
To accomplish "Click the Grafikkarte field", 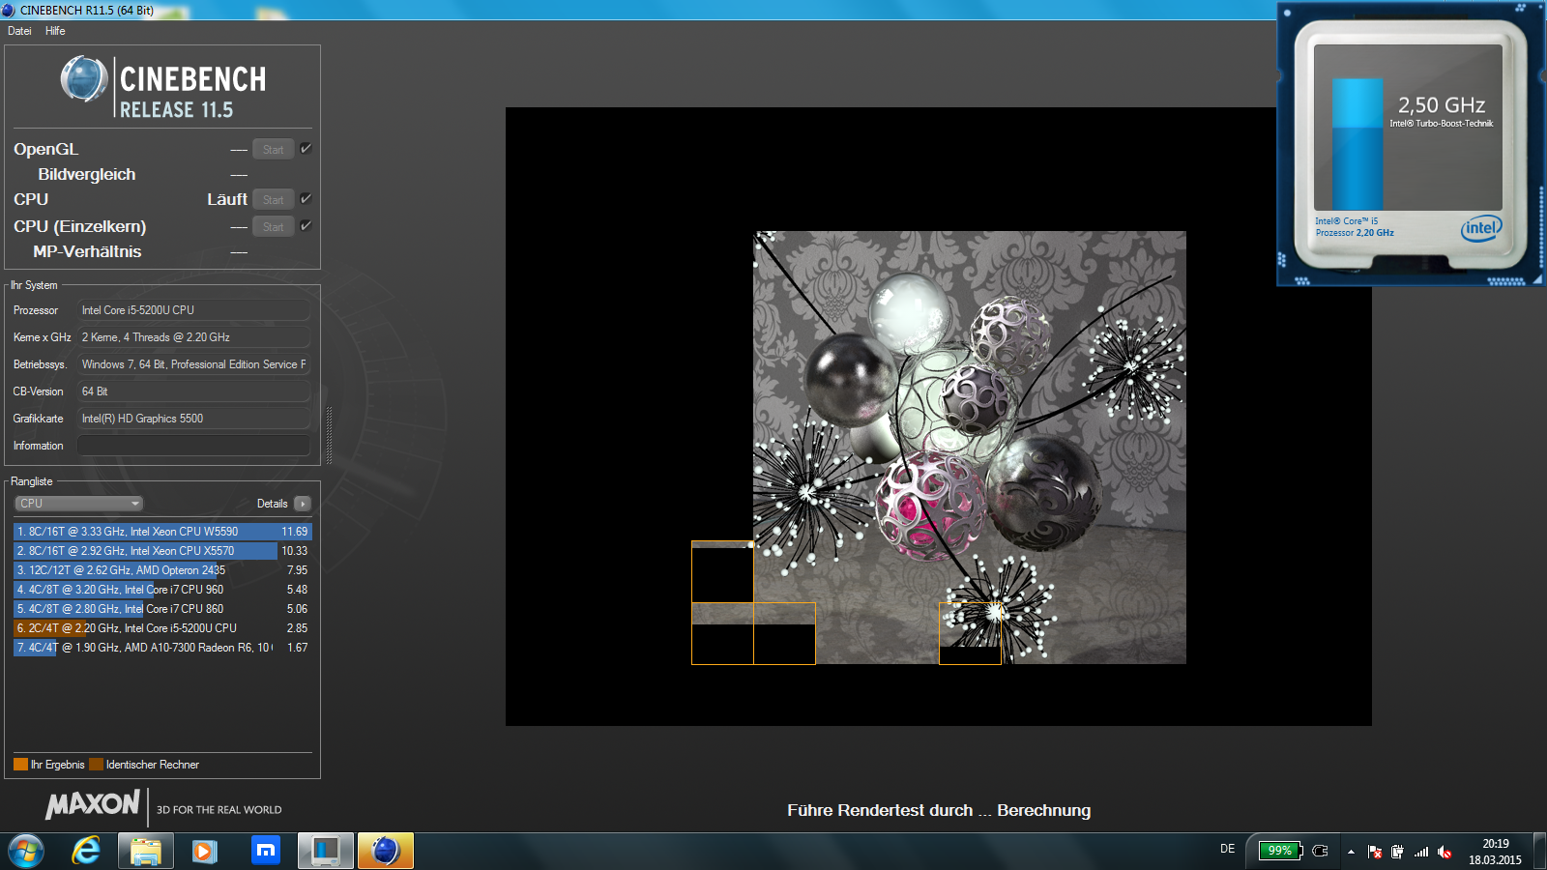I will (193, 419).
